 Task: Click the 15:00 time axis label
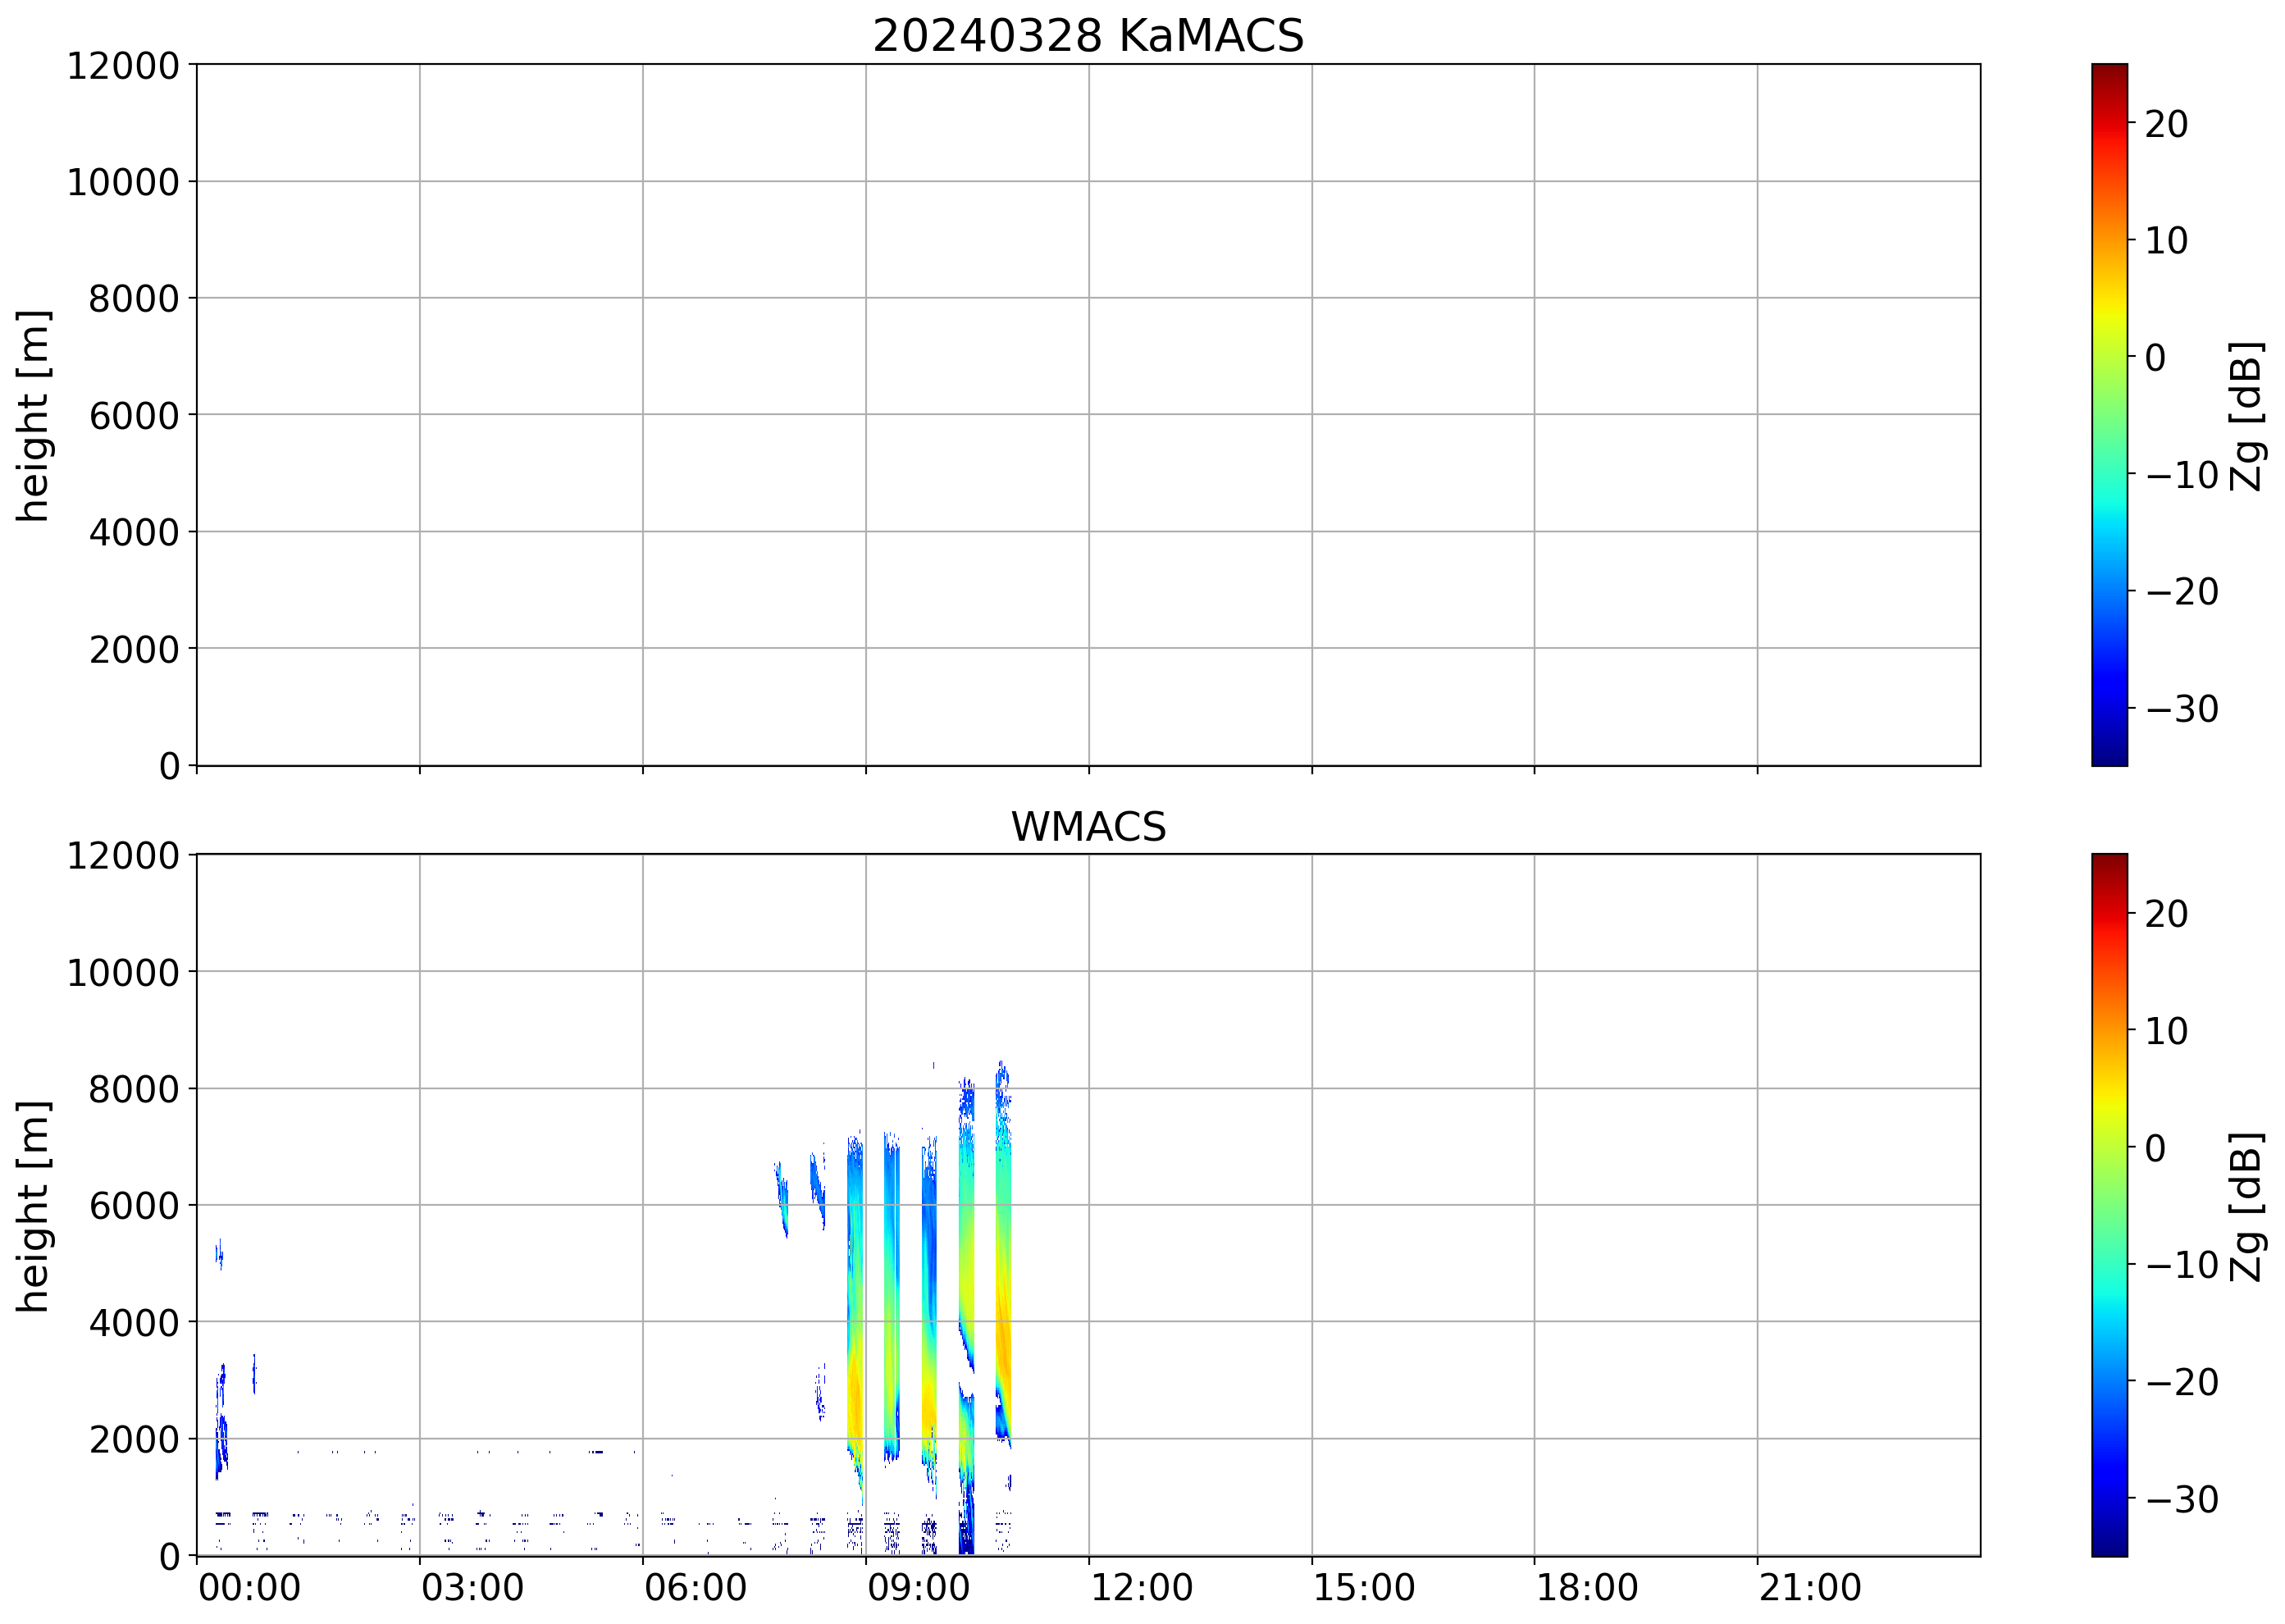click(x=1364, y=1588)
